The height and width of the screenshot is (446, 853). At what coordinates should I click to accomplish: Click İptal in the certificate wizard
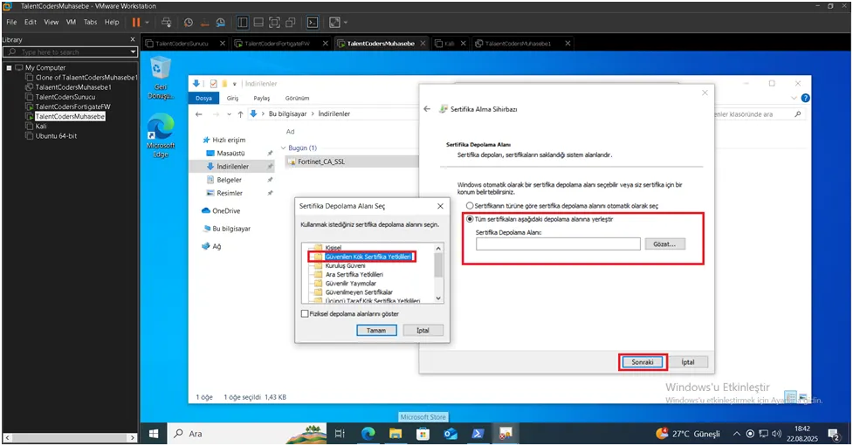point(688,362)
